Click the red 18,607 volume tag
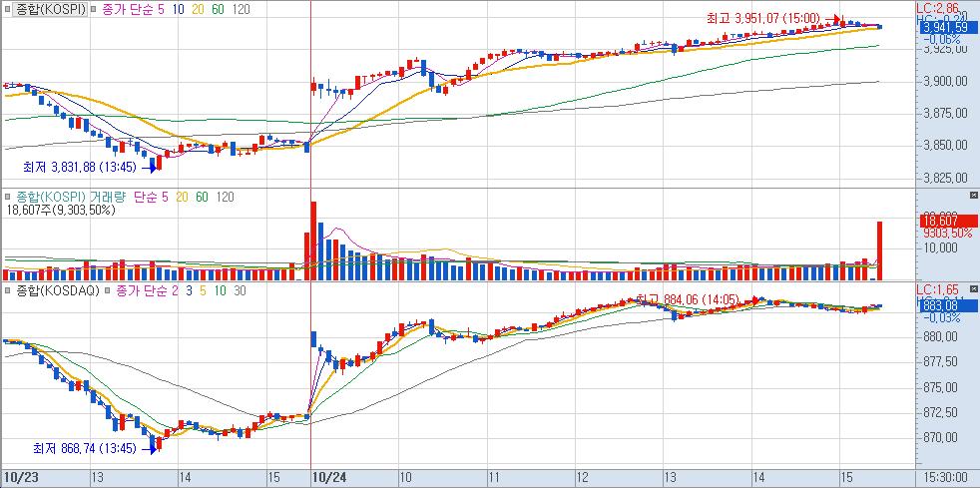The width and height of the screenshot is (980, 488). point(949,221)
